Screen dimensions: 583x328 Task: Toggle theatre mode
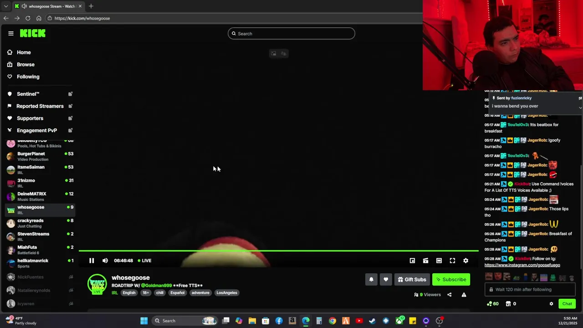tap(439, 261)
